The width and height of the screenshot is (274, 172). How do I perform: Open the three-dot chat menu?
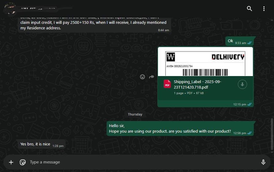coord(264,9)
